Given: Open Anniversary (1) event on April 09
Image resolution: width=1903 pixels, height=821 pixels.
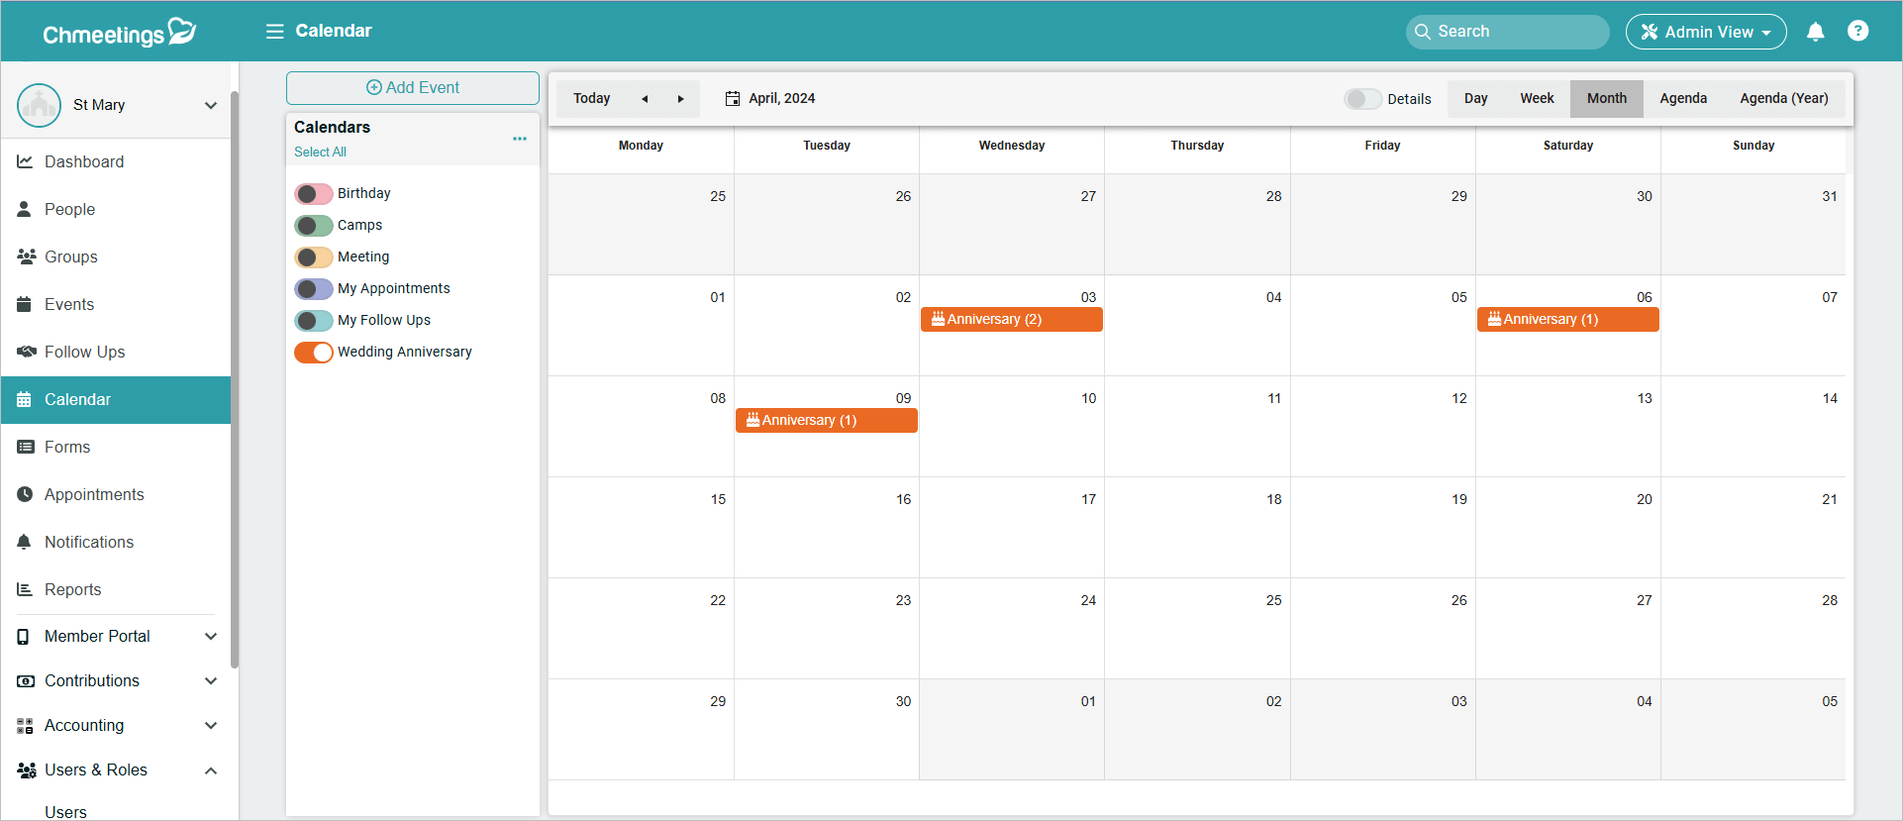Looking at the screenshot, I should pos(827,420).
